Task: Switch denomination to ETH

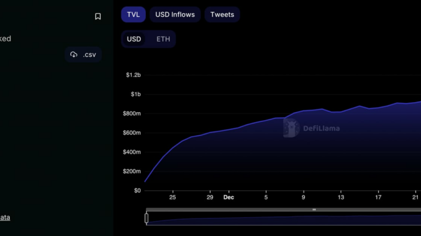Action: (x=163, y=39)
